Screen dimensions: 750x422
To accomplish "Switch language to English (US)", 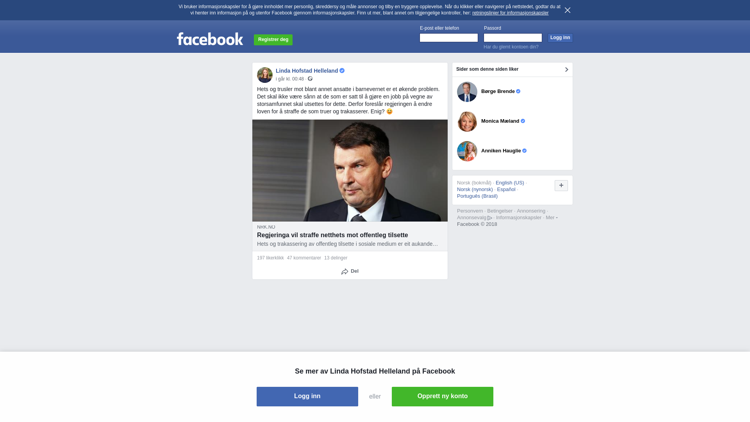I will tap(510, 183).
